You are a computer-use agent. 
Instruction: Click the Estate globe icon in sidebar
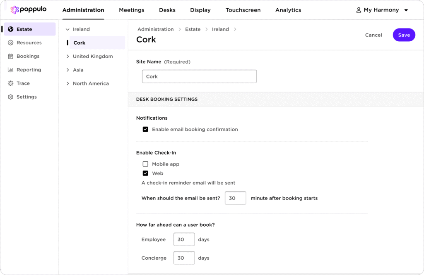[11, 29]
